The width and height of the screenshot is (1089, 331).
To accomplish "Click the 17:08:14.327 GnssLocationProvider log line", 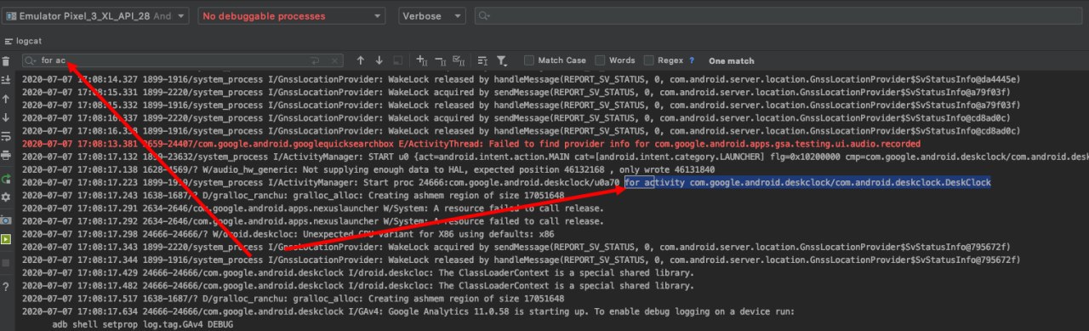I will [521, 79].
